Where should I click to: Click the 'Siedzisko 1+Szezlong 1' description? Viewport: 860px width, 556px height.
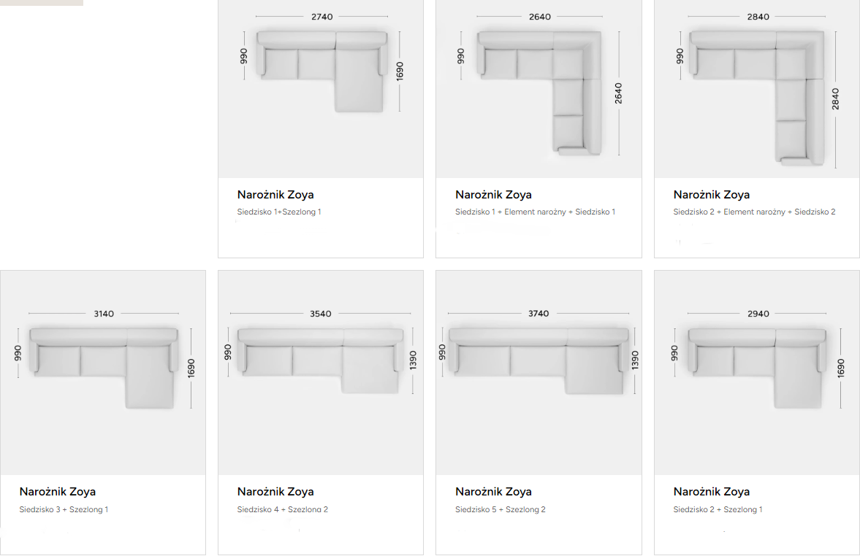pyautogui.click(x=279, y=212)
